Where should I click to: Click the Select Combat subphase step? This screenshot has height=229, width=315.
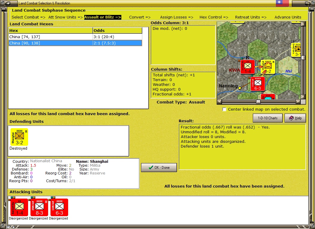28,17
